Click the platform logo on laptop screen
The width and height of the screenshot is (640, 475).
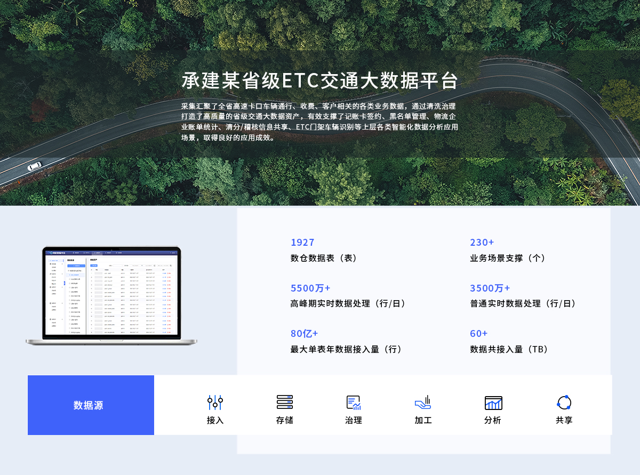[x=52, y=252]
